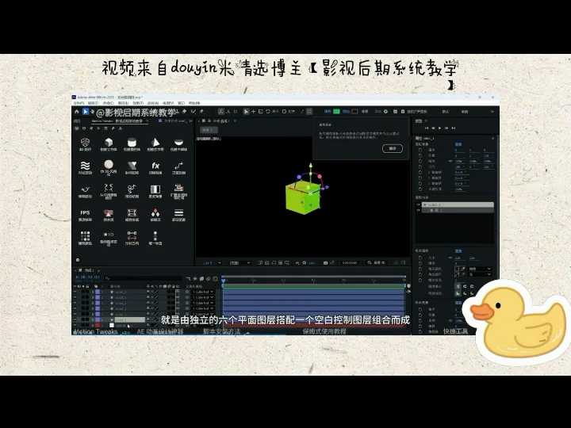Click the stroke color swatch in toolbar

click(354, 112)
